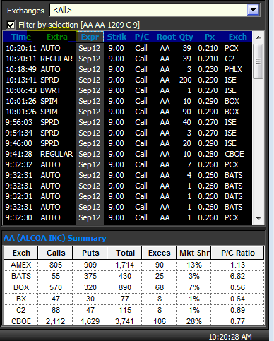The width and height of the screenshot is (274, 341).
Task: Sort by the Extra column header
Action: (57, 37)
